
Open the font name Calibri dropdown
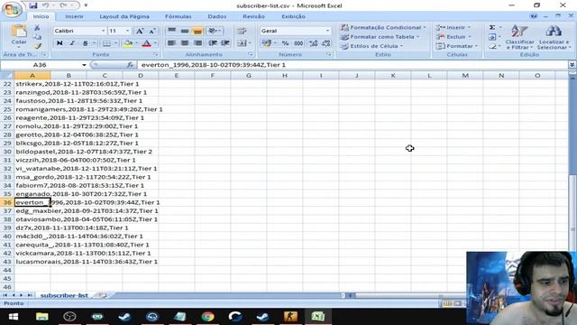click(103, 31)
